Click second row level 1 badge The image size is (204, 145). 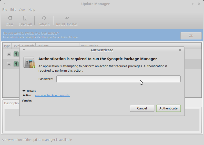point(16,64)
